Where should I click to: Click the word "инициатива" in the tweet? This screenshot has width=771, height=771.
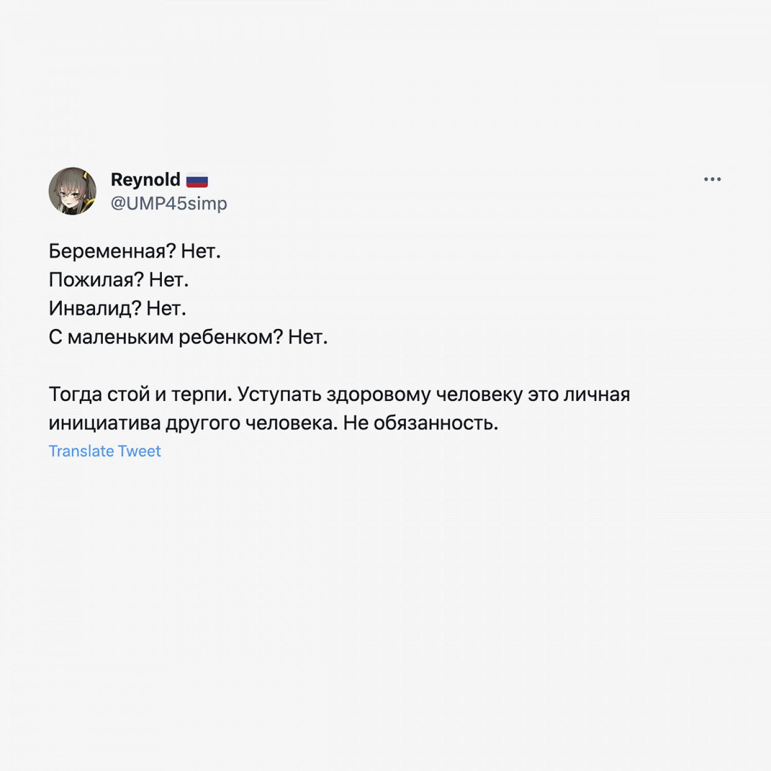coord(104,424)
